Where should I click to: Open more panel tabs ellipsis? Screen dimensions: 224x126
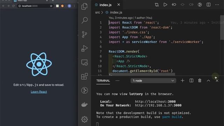coord(118,81)
